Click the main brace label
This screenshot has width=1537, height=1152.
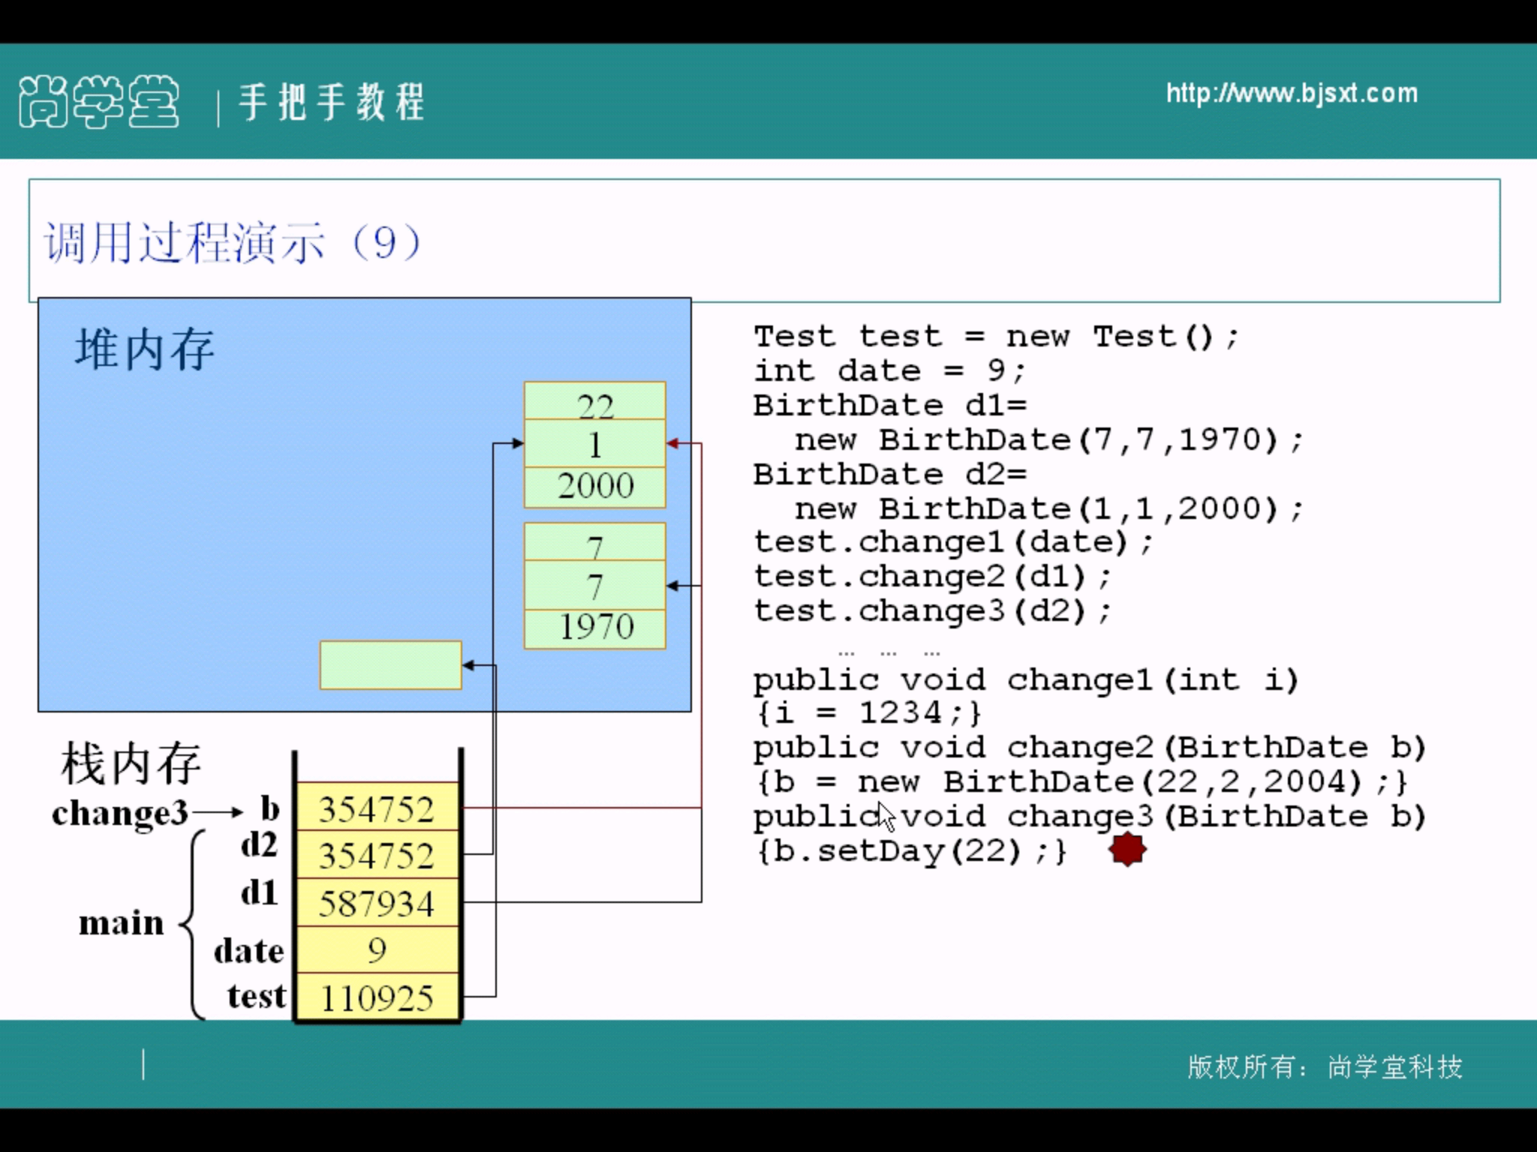point(122,922)
